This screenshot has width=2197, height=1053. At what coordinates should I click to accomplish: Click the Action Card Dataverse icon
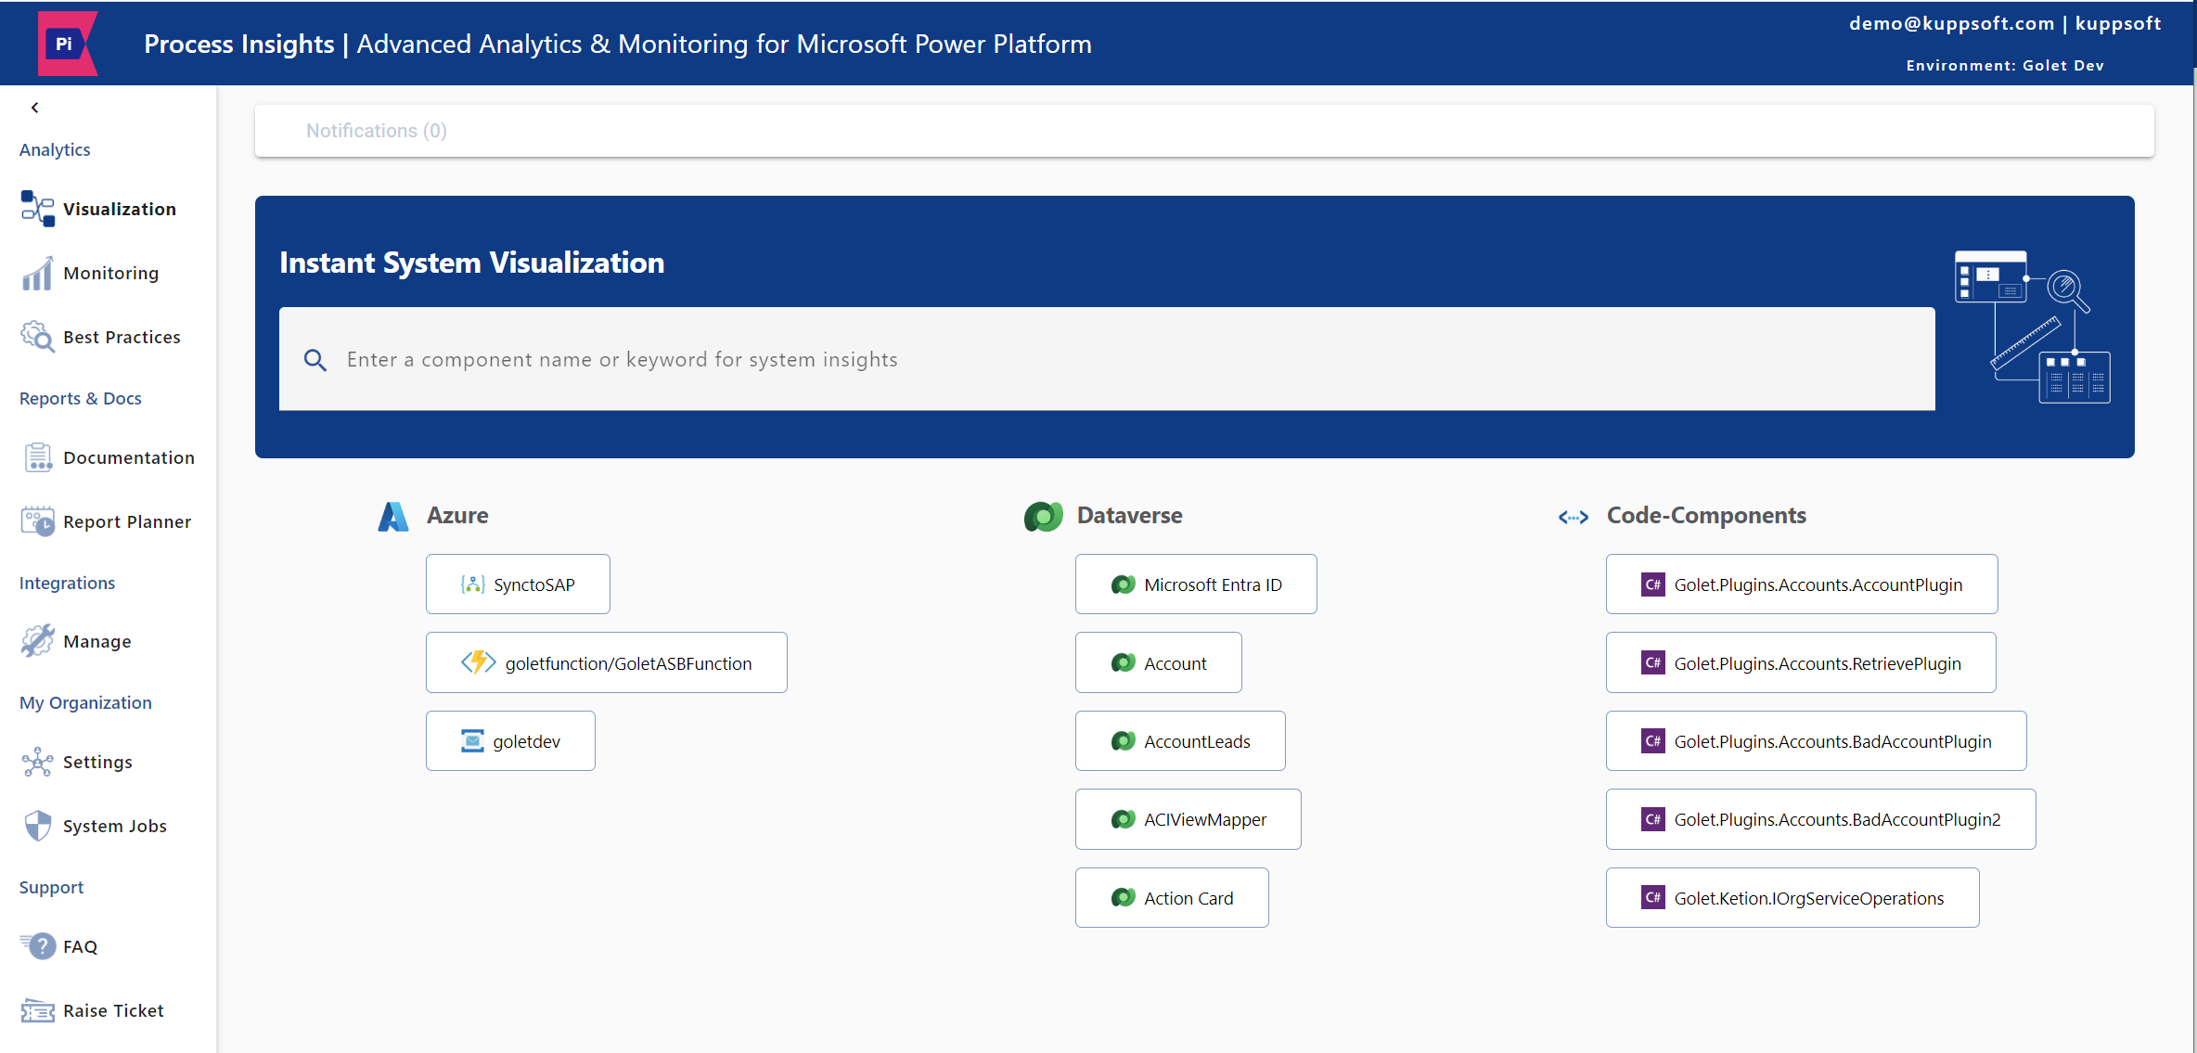(1123, 897)
